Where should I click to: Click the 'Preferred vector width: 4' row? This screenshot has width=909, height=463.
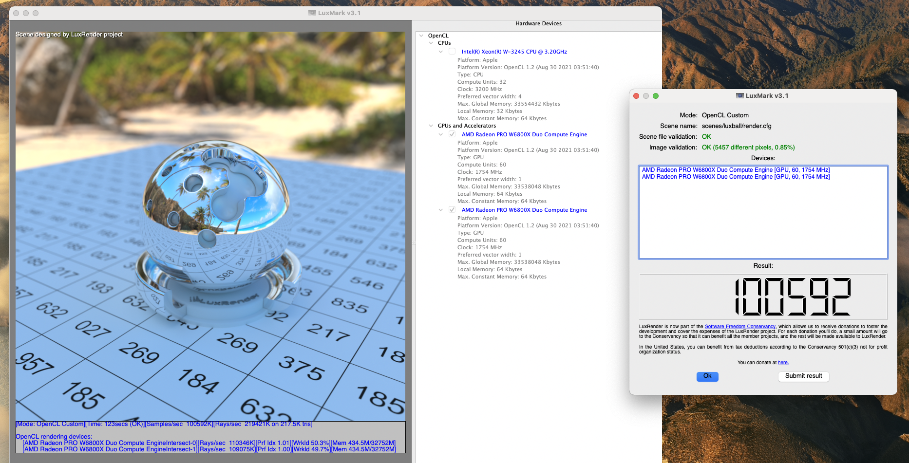click(490, 96)
